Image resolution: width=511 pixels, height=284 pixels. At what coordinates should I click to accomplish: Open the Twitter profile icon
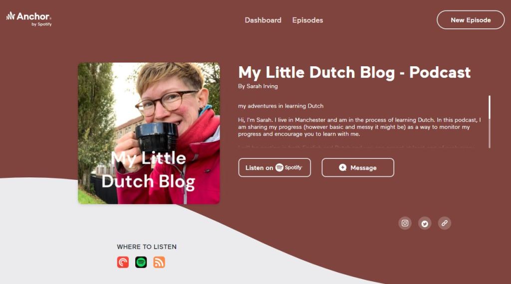pos(425,223)
